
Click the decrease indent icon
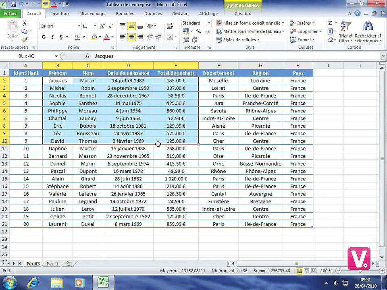tap(150, 37)
